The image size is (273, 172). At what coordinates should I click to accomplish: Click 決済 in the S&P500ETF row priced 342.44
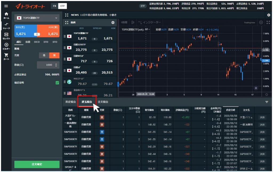262,154
